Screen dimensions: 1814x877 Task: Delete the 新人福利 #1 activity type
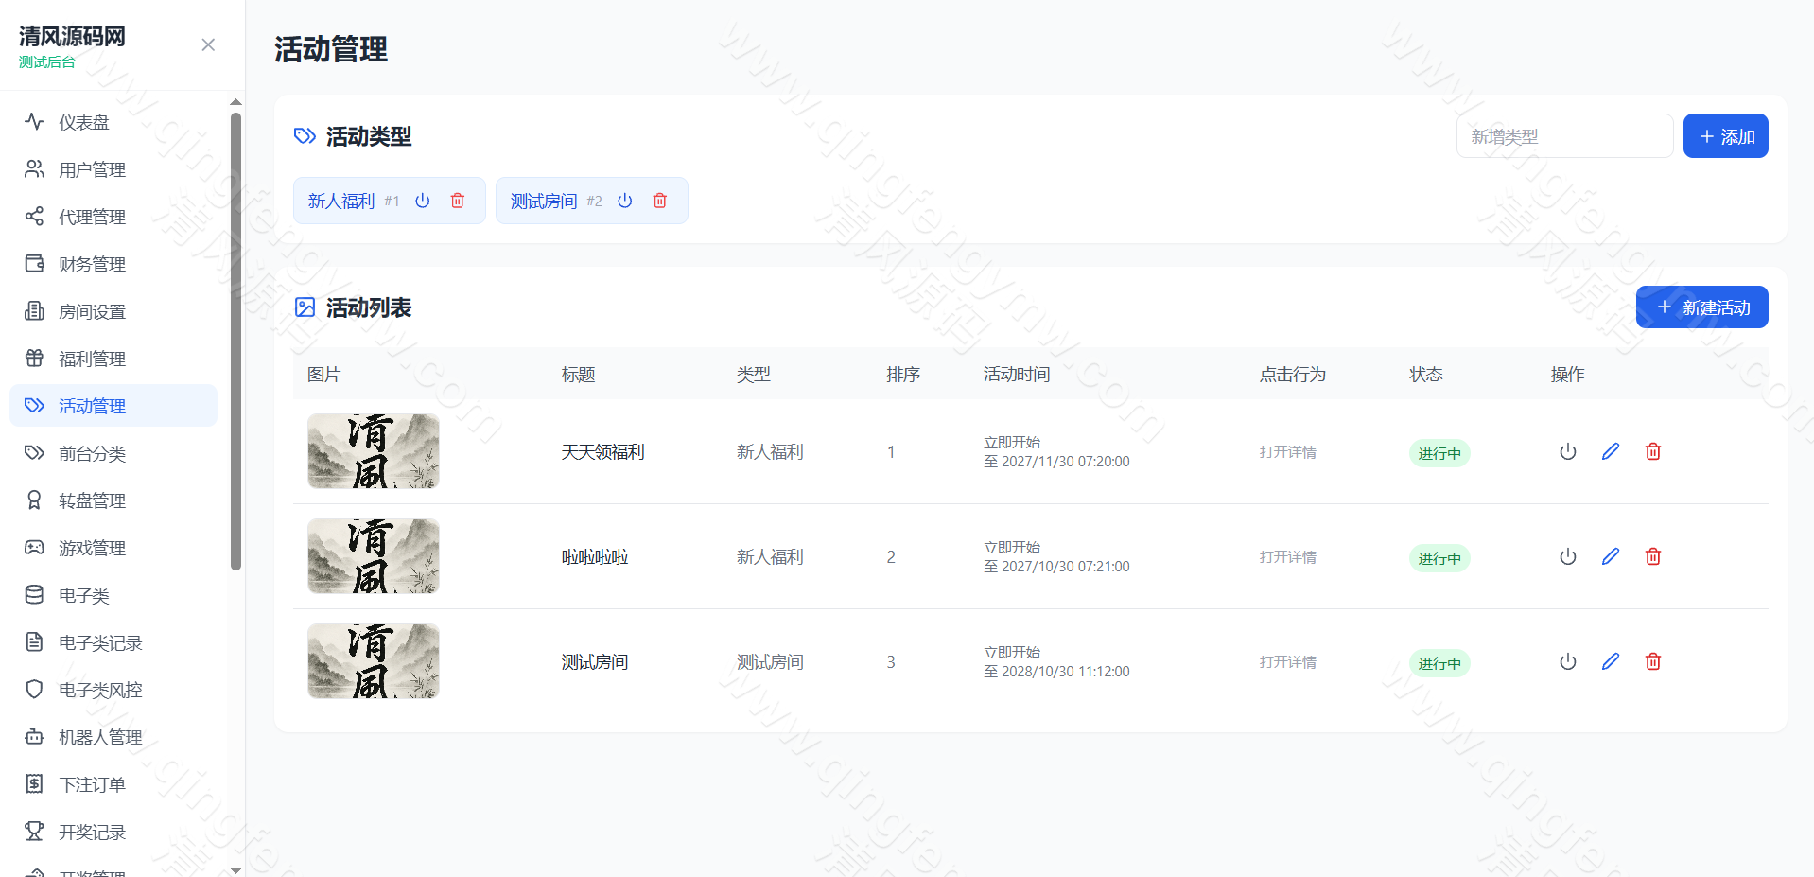[x=458, y=201]
